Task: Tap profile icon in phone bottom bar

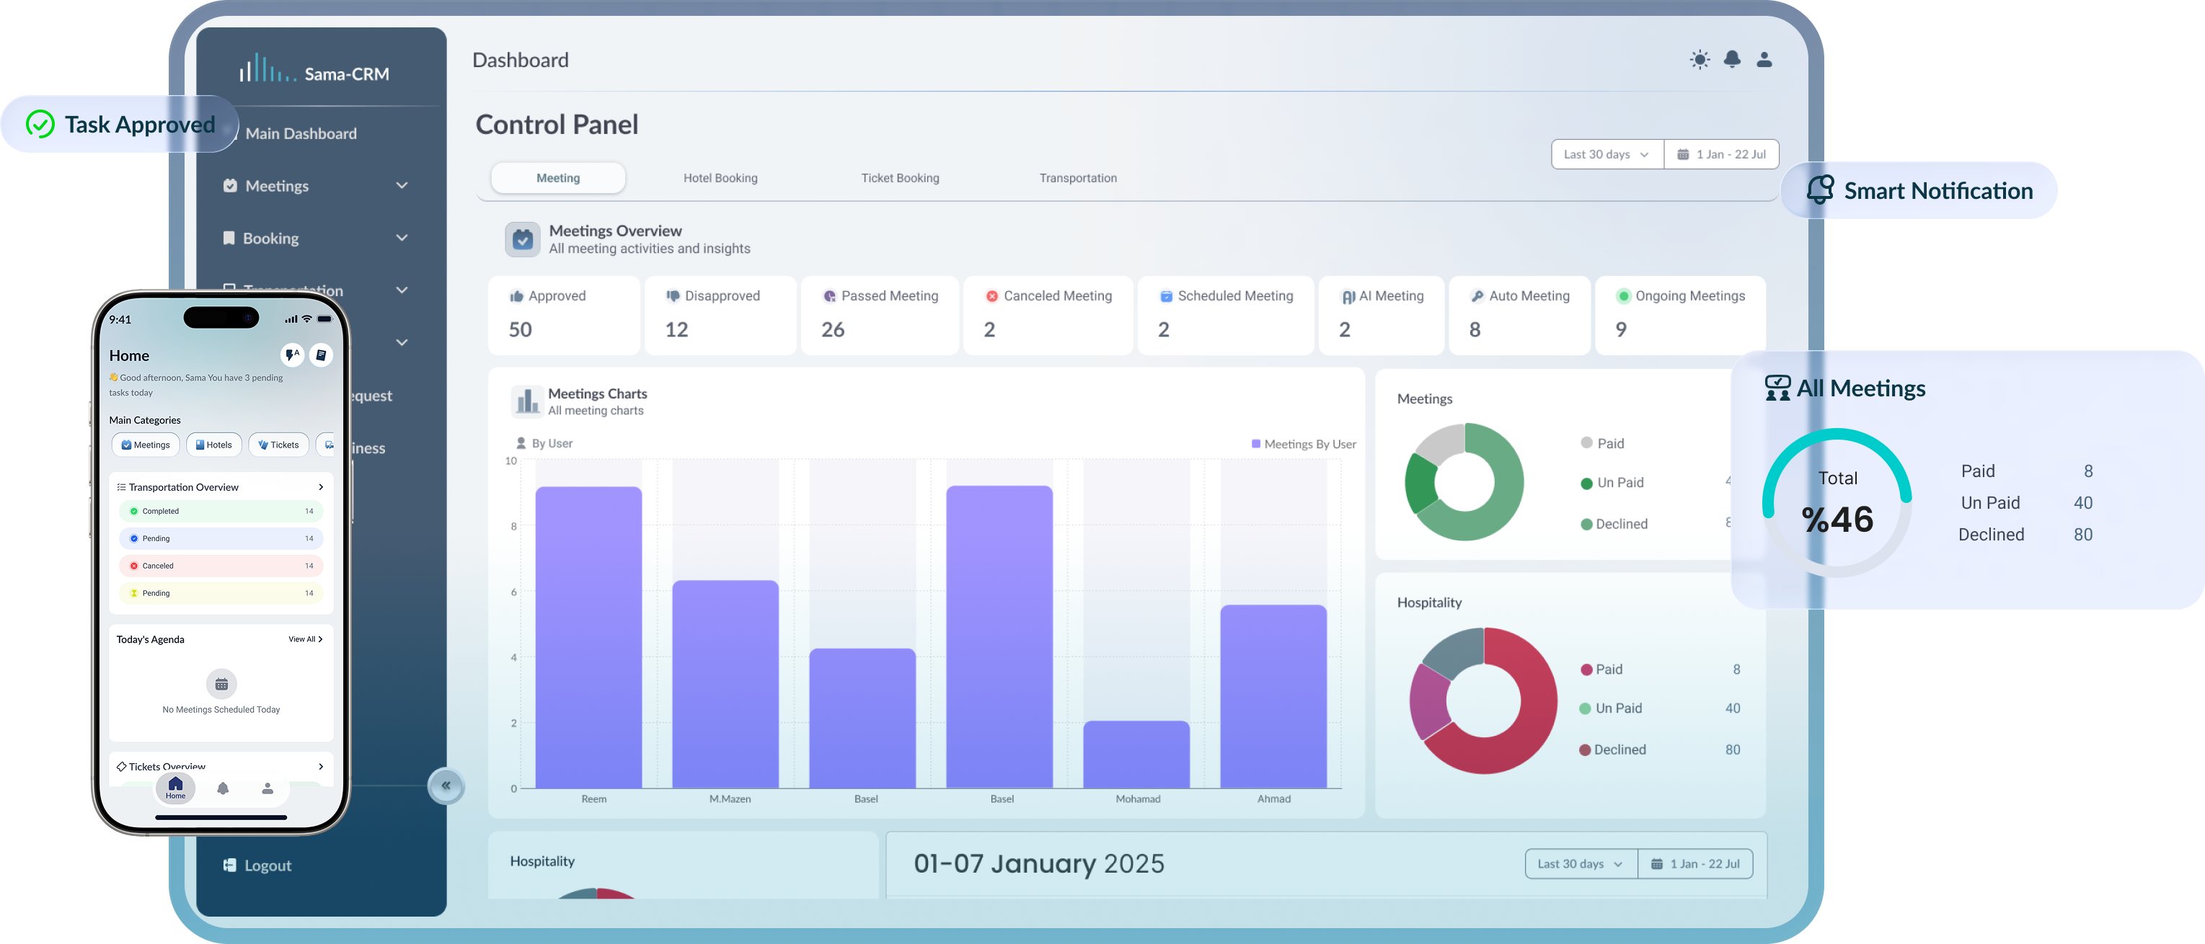Action: (x=268, y=788)
